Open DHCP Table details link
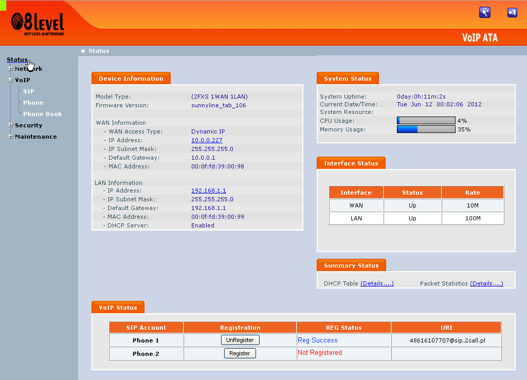This screenshot has width=527, height=380. click(377, 283)
